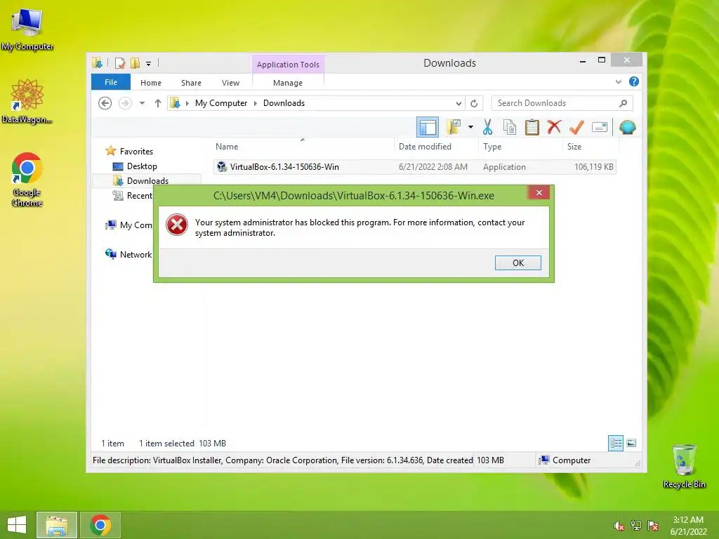This screenshot has width=719, height=539.
Task: Select Network in the navigation pane
Action: click(128, 254)
